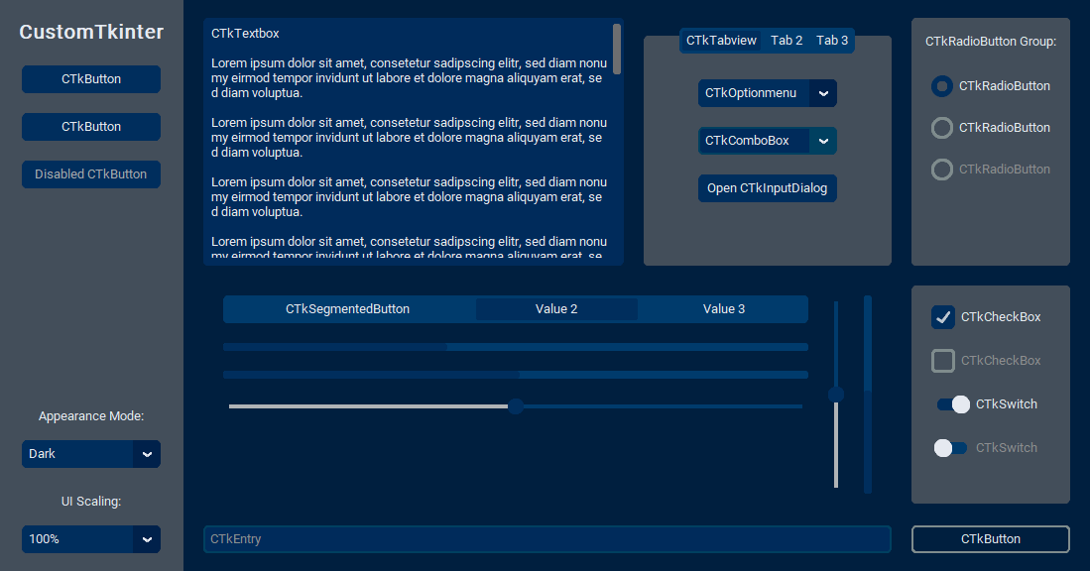Uncheck the checked CTkCheckBox
The height and width of the screenshot is (571, 1090).
click(942, 317)
